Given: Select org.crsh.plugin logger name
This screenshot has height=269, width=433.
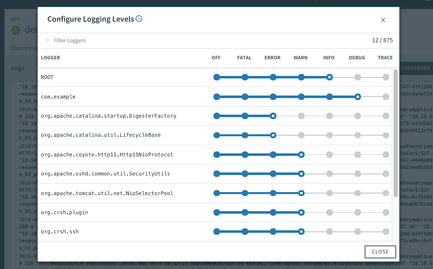Looking at the screenshot, I should (x=64, y=212).
